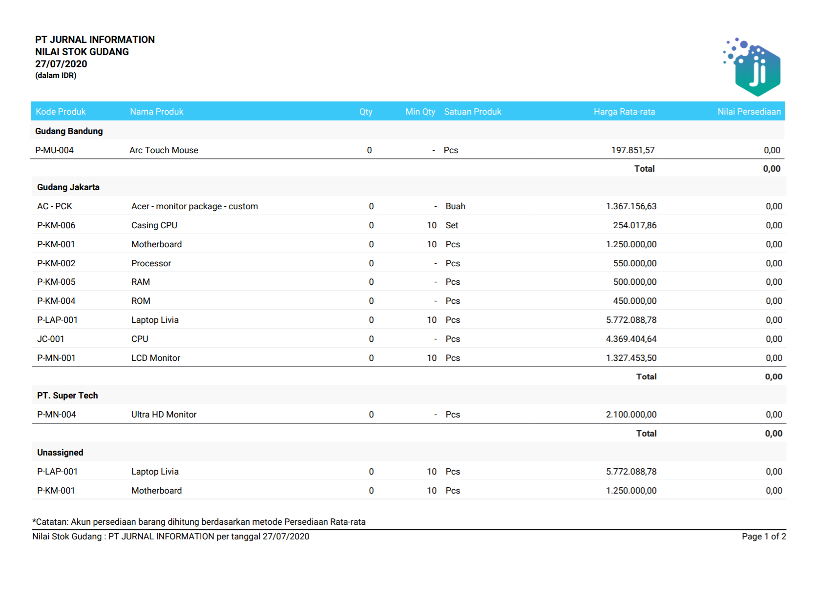Click average price 4.369.404,64

click(x=631, y=339)
